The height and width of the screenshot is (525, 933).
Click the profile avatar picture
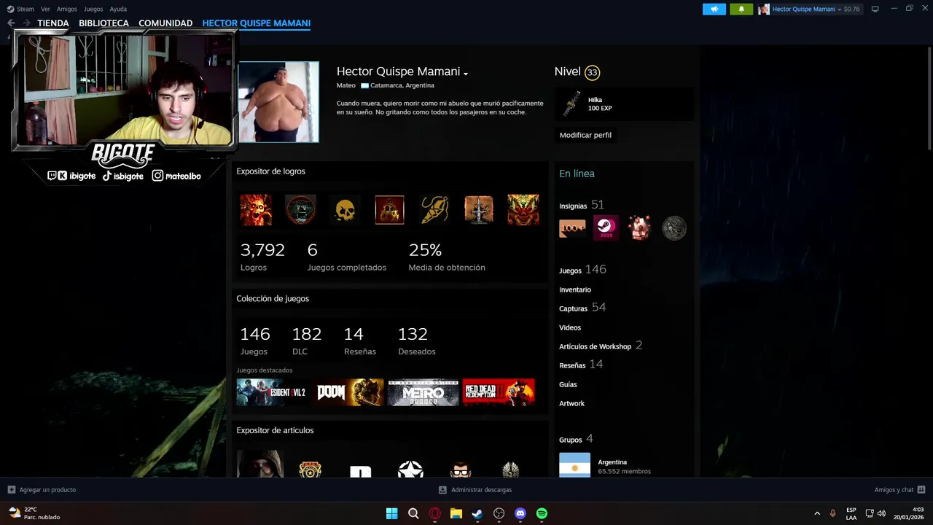tap(278, 102)
